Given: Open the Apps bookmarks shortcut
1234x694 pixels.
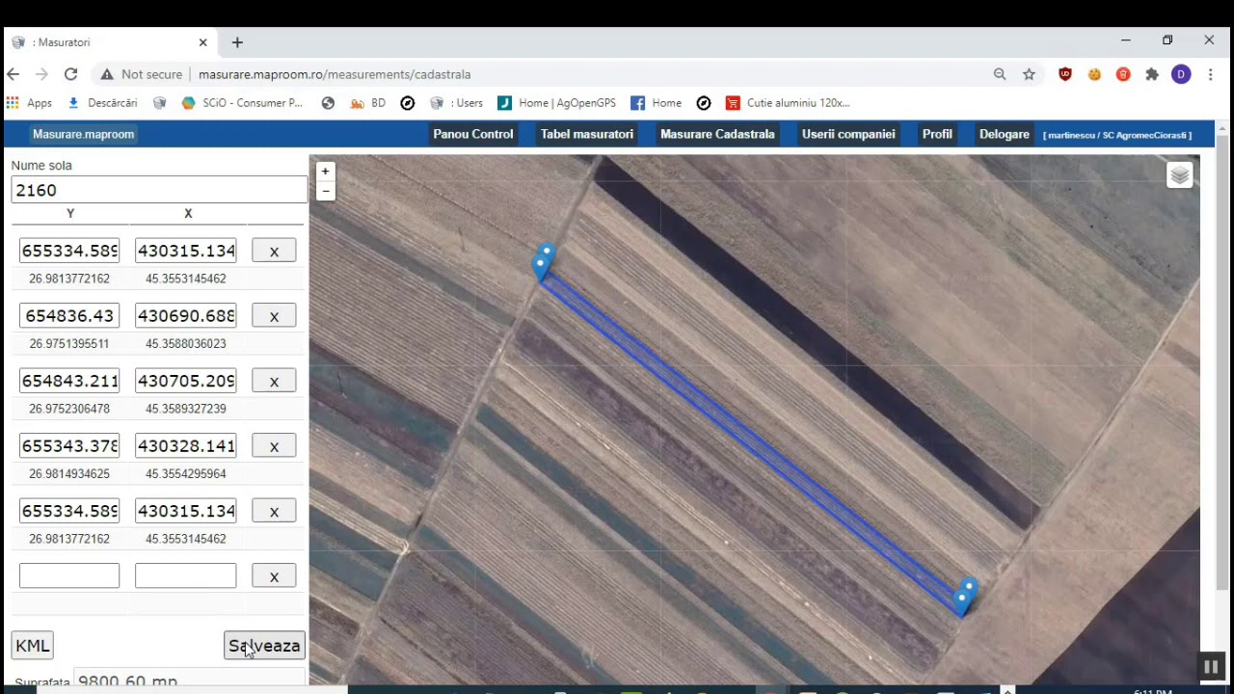Looking at the screenshot, I should coord(29,103).
